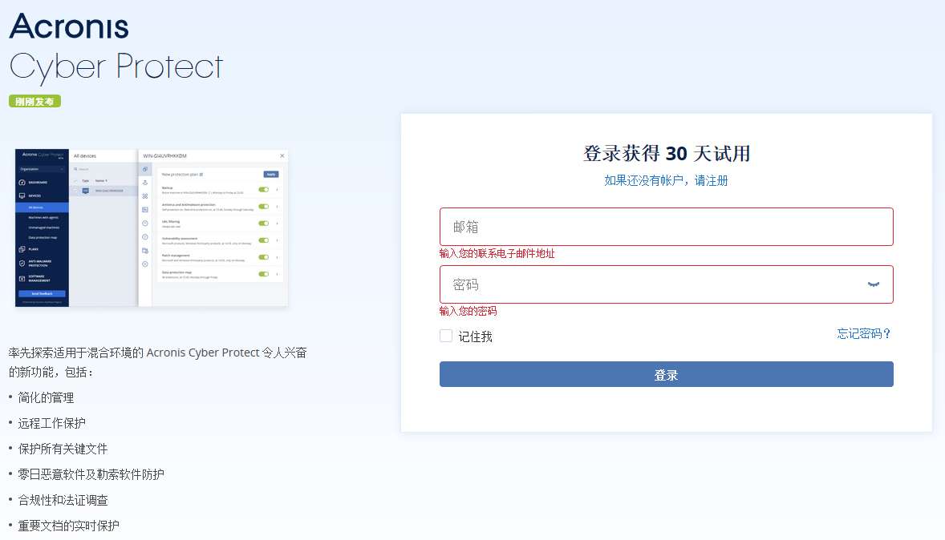945x540 pixels.
Task: Select the heading 登录获得 30 天试用
Action: [x=667, y=154]
